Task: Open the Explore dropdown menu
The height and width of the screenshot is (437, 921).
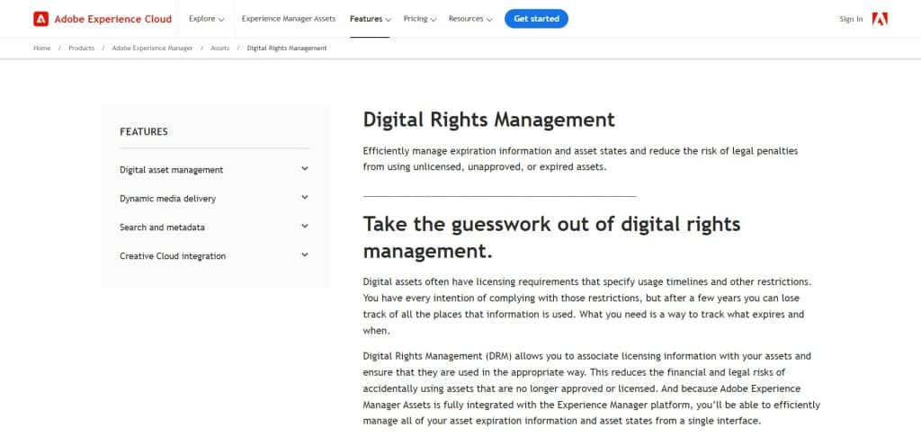Action: [x=206, y=19]
